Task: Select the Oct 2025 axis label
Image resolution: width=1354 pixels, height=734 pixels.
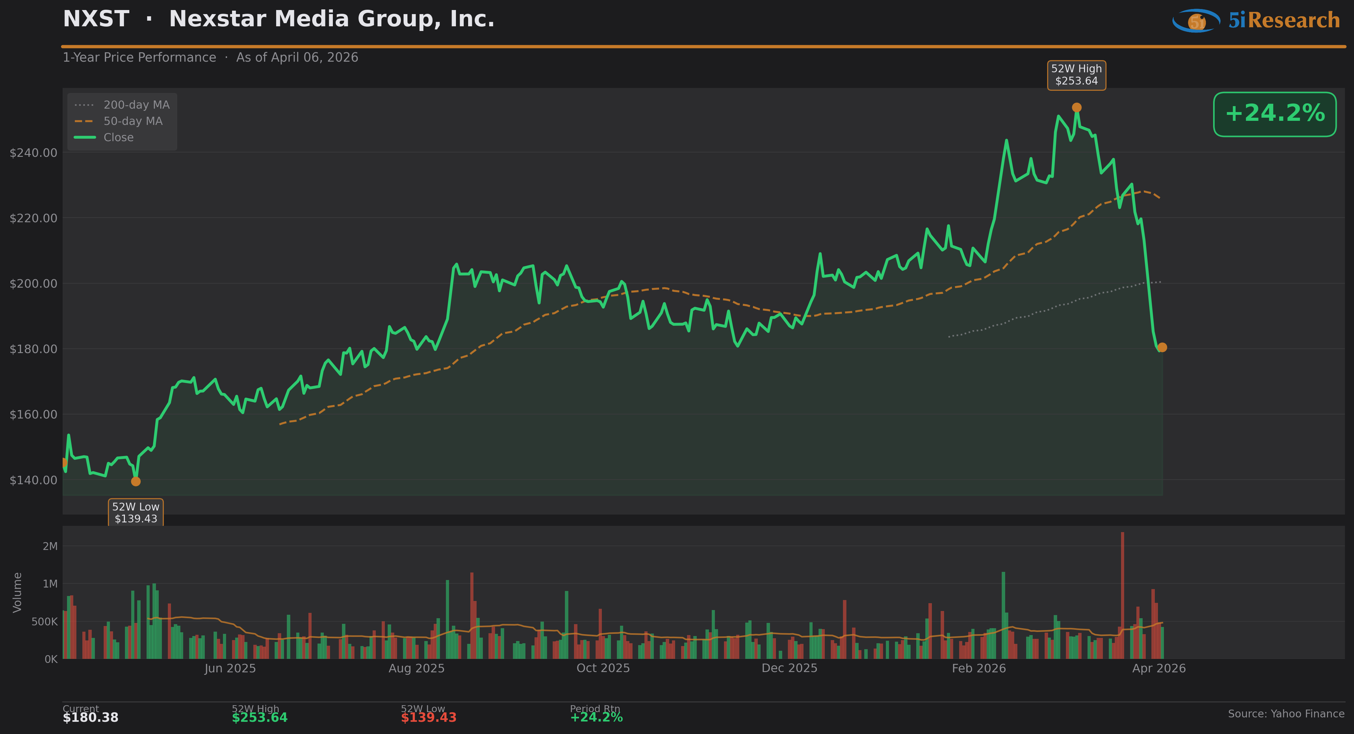Action: [x=603, y=668]
